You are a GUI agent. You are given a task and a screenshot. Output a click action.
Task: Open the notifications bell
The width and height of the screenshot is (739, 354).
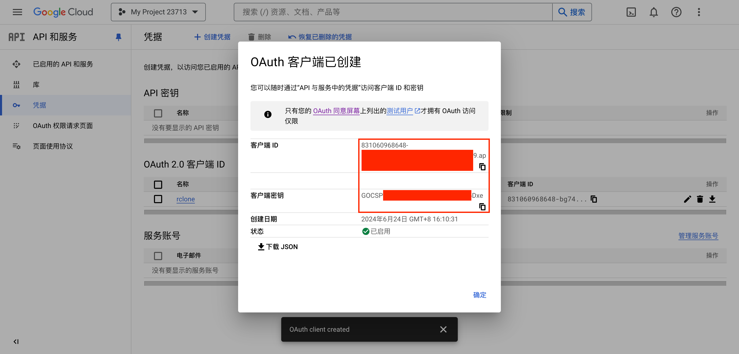pos(654,12)
